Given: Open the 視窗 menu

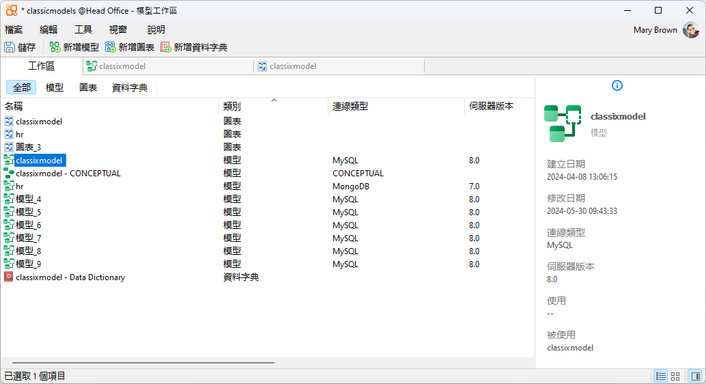Looking at the screenshot, I should click(x=118, y=30).
